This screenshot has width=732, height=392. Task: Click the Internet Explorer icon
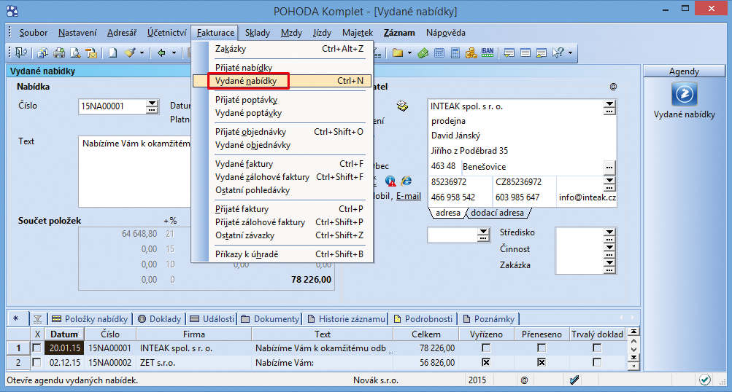tap(407, 181)
